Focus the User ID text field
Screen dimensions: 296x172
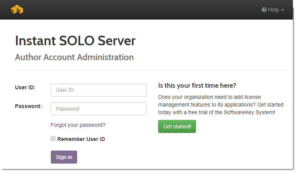tap(99, 90)
